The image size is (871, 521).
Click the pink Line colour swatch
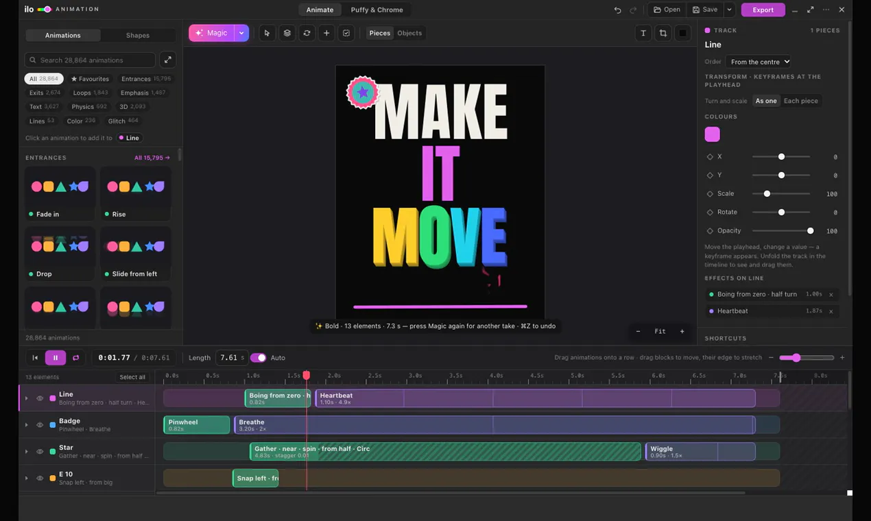[713, 134]
